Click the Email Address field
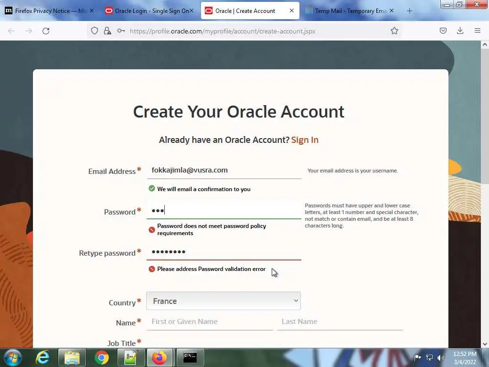Screen dimensions: 489x367 (x=224, y=171)
